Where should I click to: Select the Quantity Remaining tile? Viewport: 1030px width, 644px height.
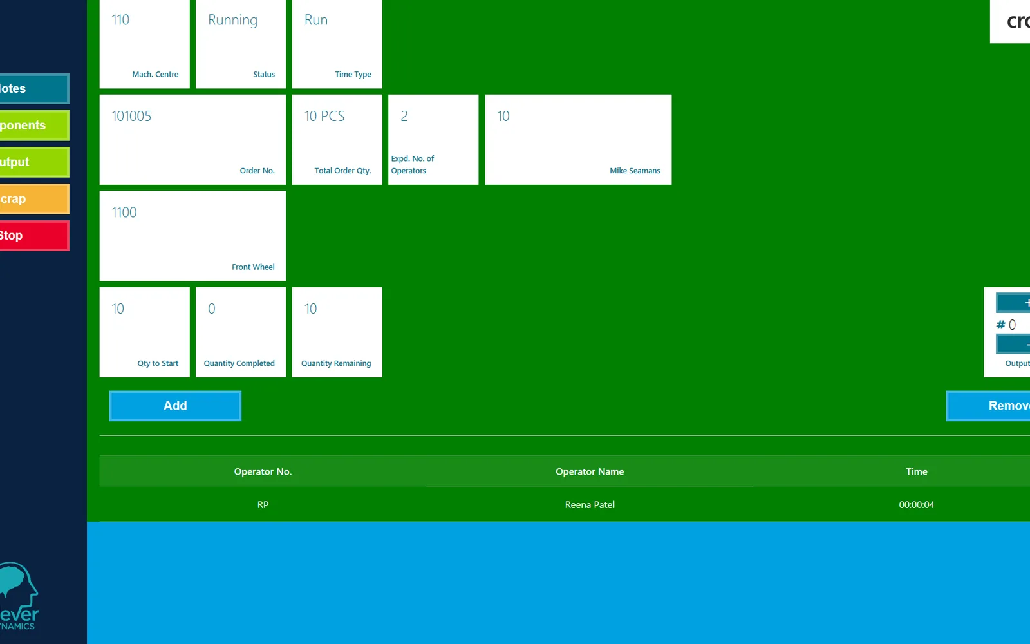click(337, 332)
